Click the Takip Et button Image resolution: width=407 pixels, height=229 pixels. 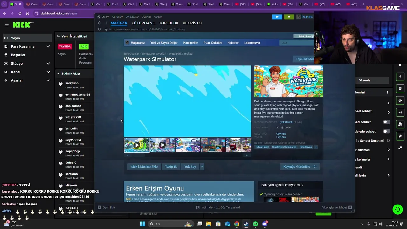(171, 167)
